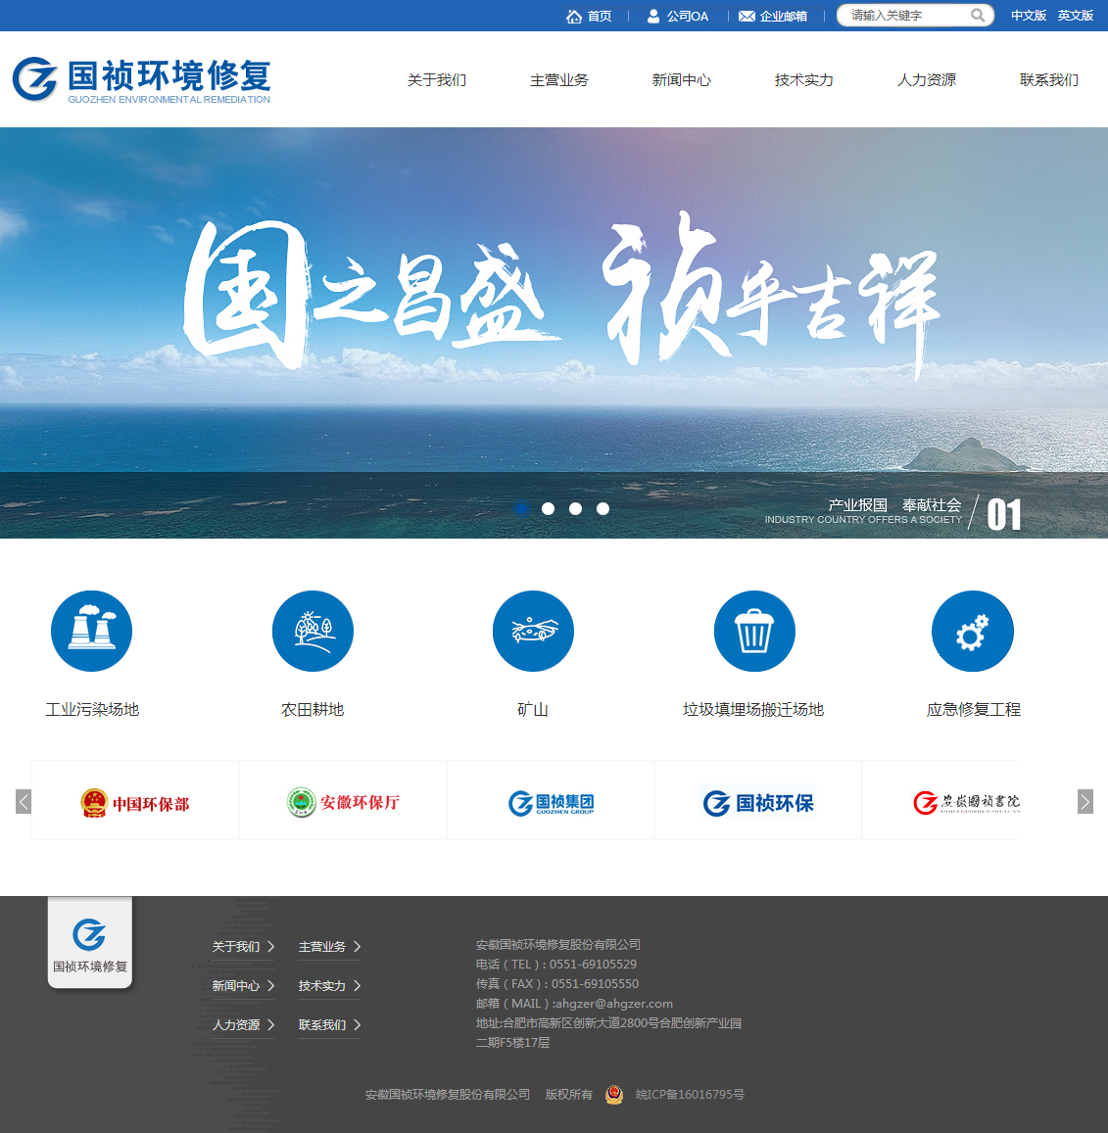This screenshot has height=1133, width=1108.
Task: Click the factory icon for 工业污染场地
Action: pos(91,631)
